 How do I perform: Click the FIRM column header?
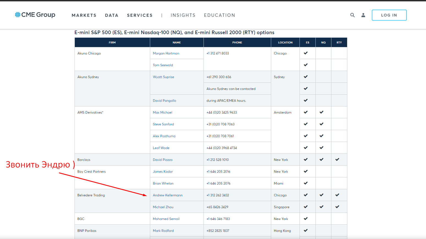pos(112,43)
